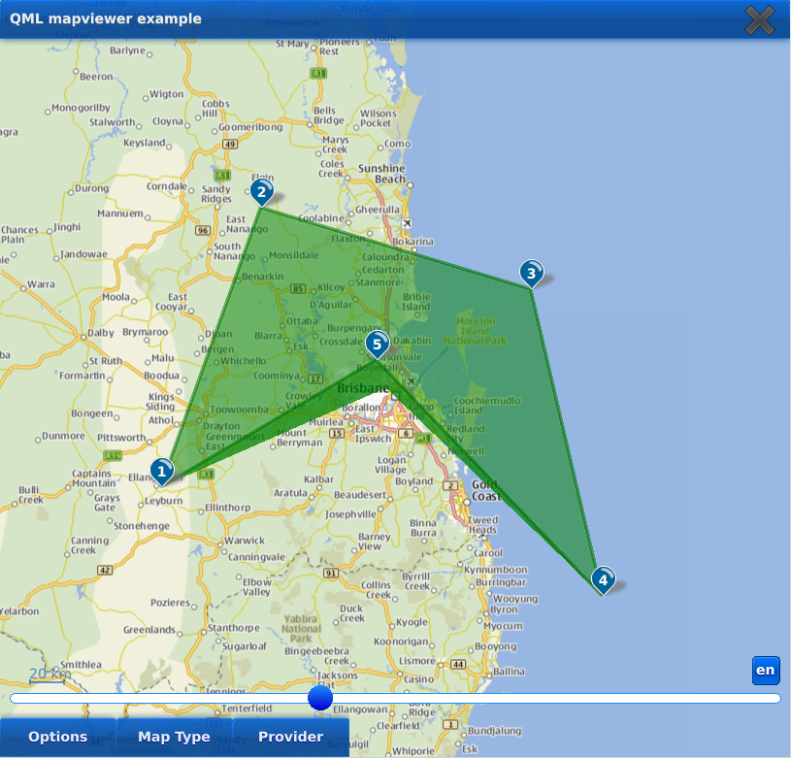
Task: Click the 'Toowoomba' town label
Action: coord(239,410)
